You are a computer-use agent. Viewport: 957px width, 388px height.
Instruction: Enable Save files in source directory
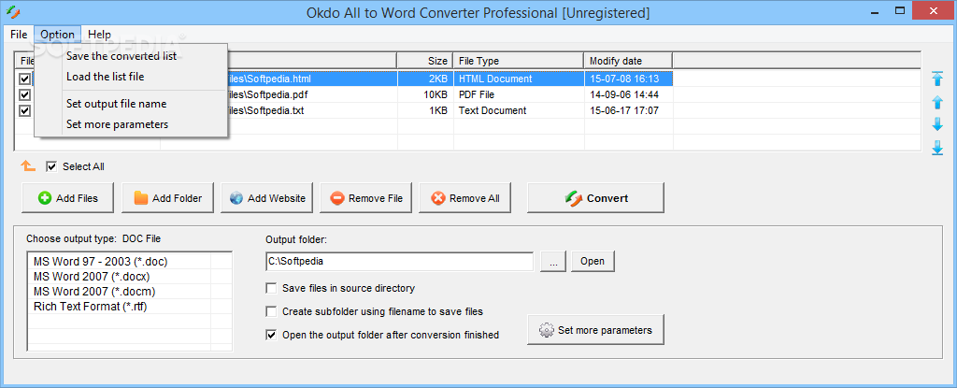(271, 288)
